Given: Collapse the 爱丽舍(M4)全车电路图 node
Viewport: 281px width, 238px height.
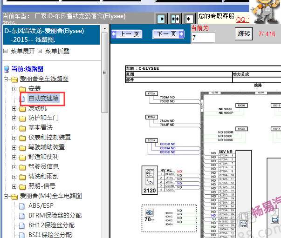Looking at the screenshot, I should [6, 196].
